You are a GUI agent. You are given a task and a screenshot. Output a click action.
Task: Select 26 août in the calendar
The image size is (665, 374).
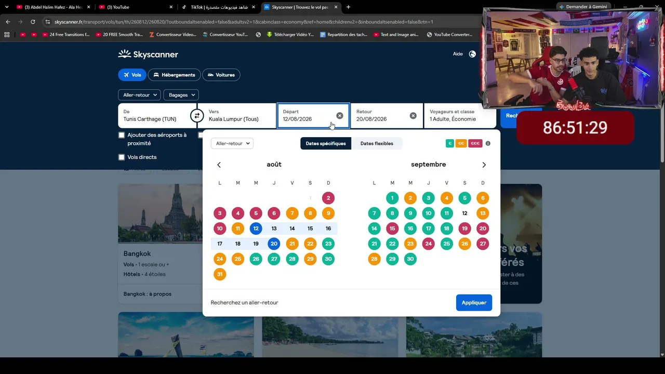pyautogui.click(x=256, y=259)
